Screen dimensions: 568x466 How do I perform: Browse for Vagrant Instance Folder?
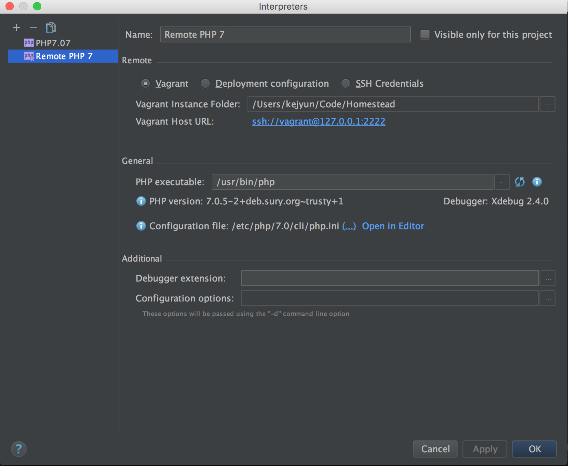tap(548, 104)
